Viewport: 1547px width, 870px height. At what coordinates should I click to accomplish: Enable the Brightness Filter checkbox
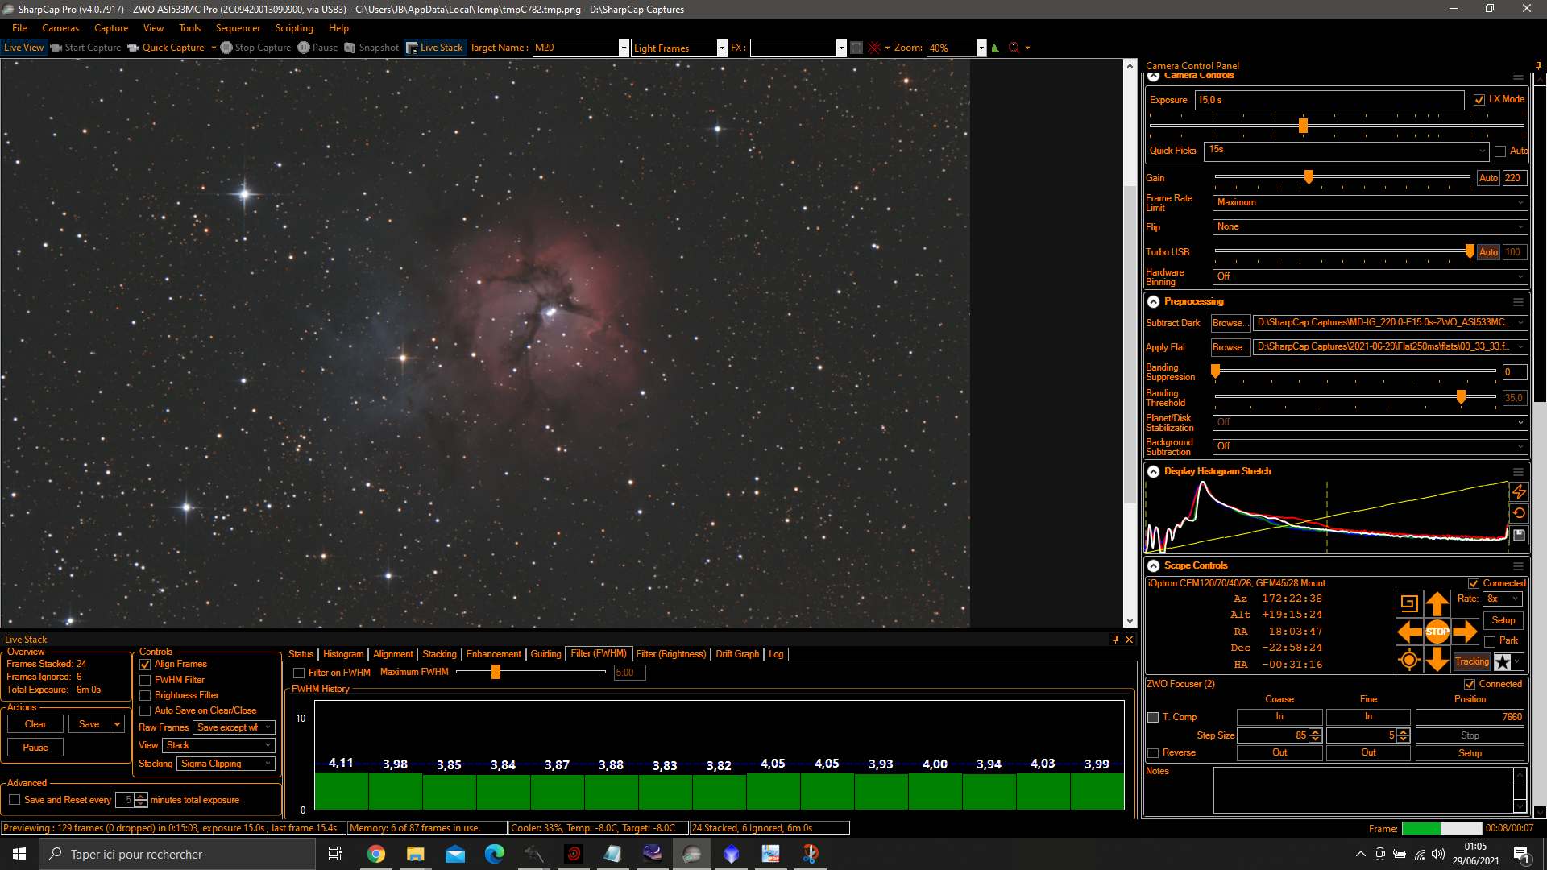pos(145,695)
